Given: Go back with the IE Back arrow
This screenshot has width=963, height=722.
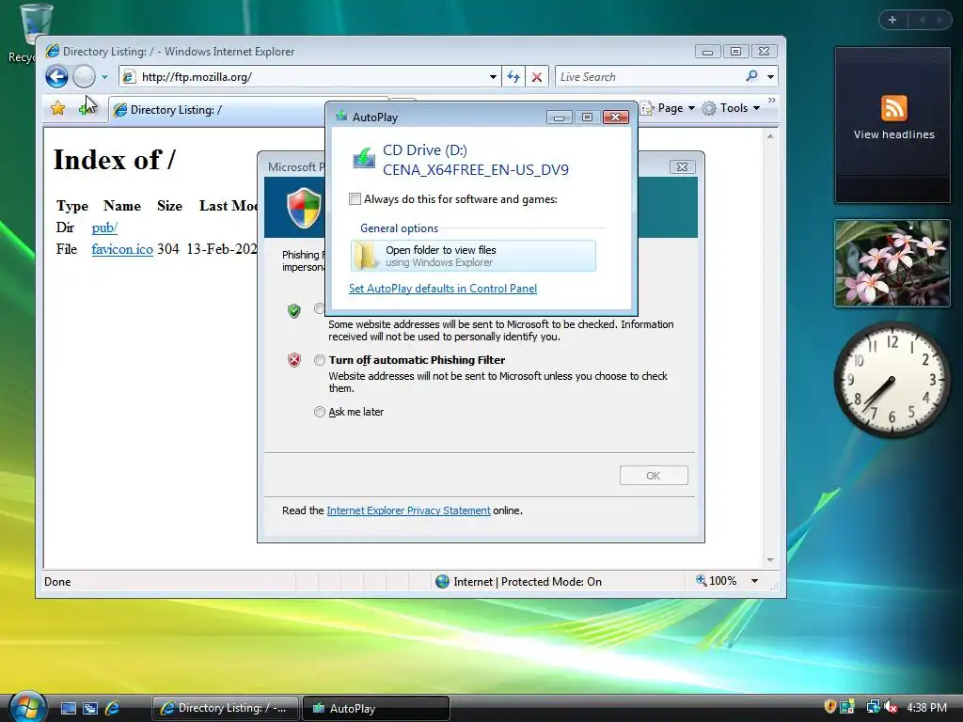Looking at the screenshot, I should pyautogui.click(x=56, y=77).
